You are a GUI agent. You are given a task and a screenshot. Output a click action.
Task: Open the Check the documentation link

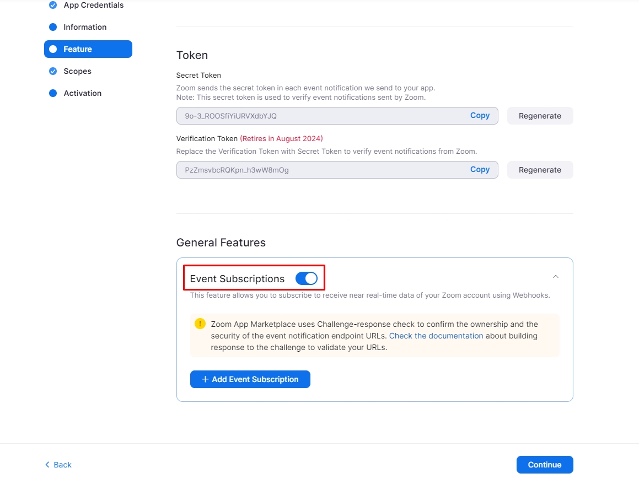pos(436,336)
